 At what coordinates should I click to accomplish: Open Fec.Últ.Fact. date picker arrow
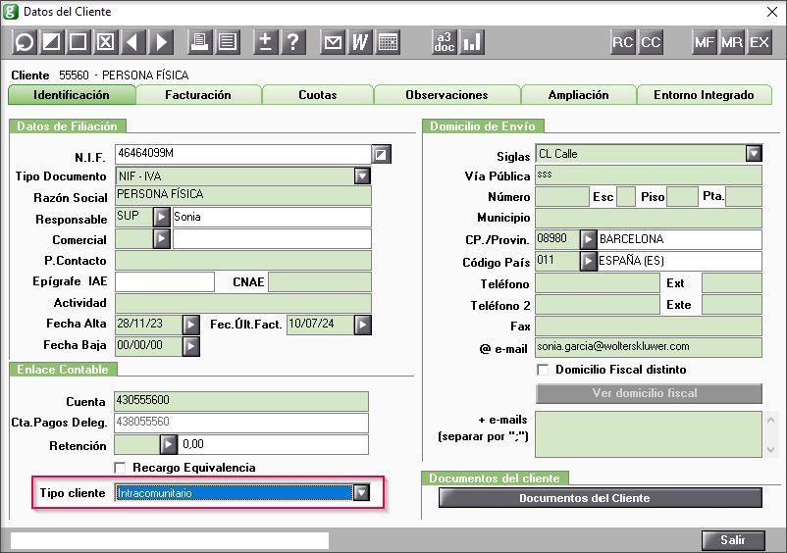[x=362, y=325]
